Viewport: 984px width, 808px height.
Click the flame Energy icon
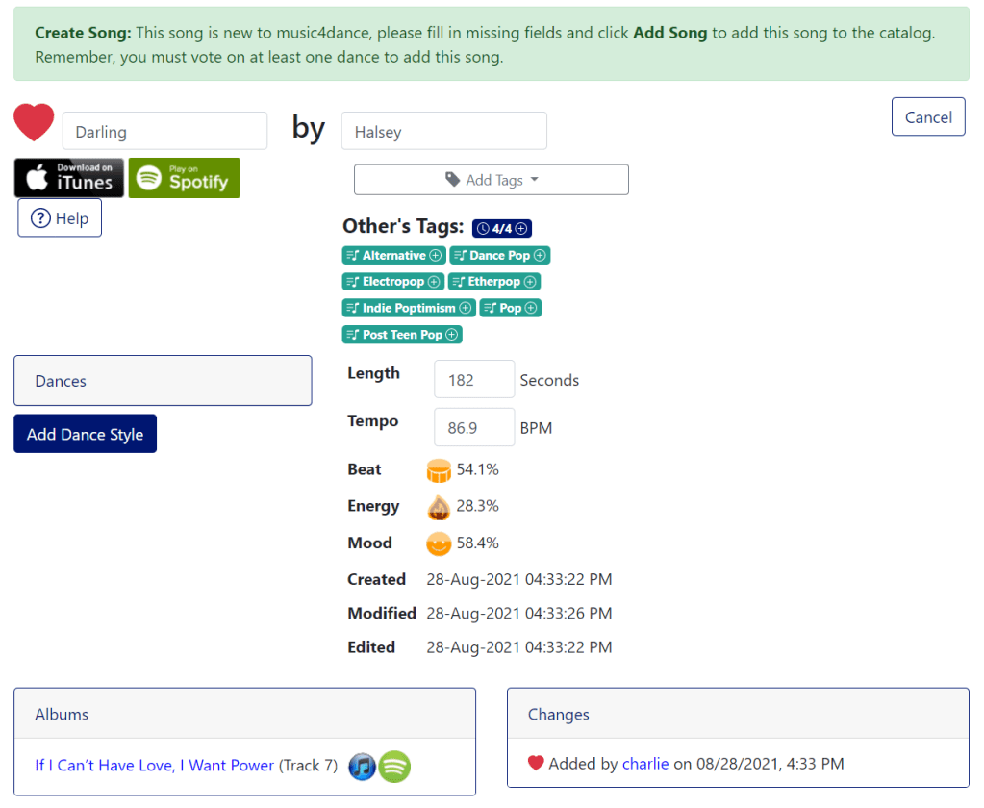coord(439,507)
